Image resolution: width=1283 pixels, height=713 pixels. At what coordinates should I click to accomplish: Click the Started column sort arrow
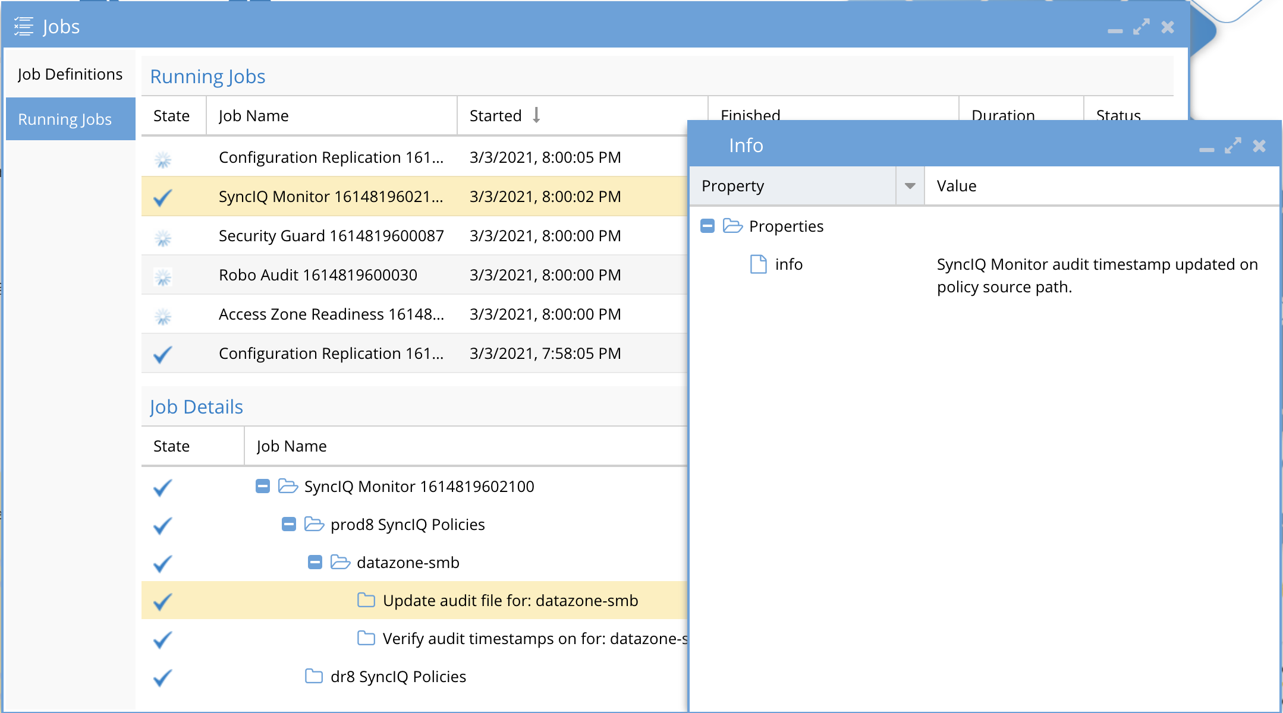tap(536, 115)
